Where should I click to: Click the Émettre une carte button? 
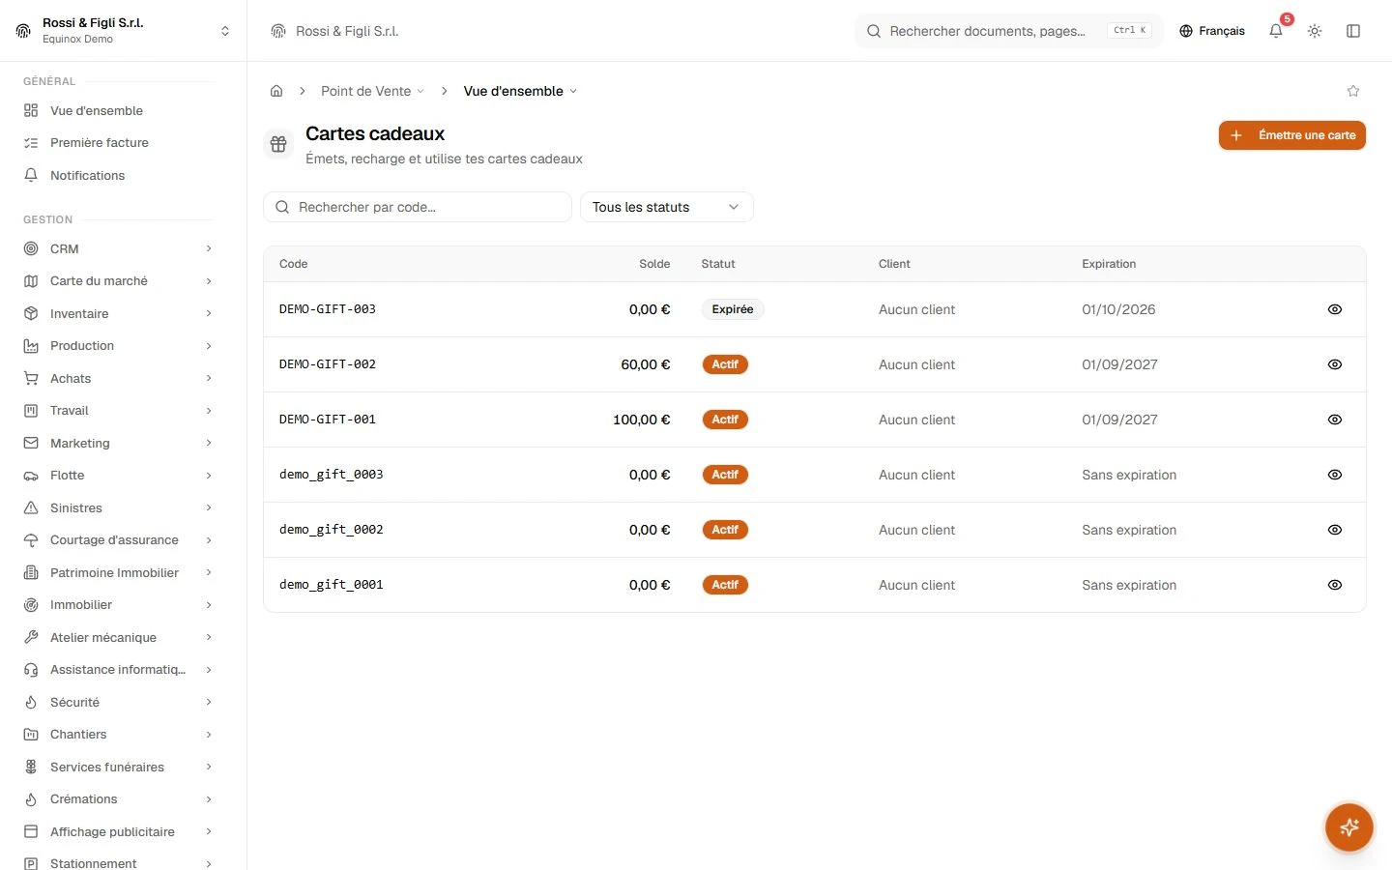coord(1292,135)
